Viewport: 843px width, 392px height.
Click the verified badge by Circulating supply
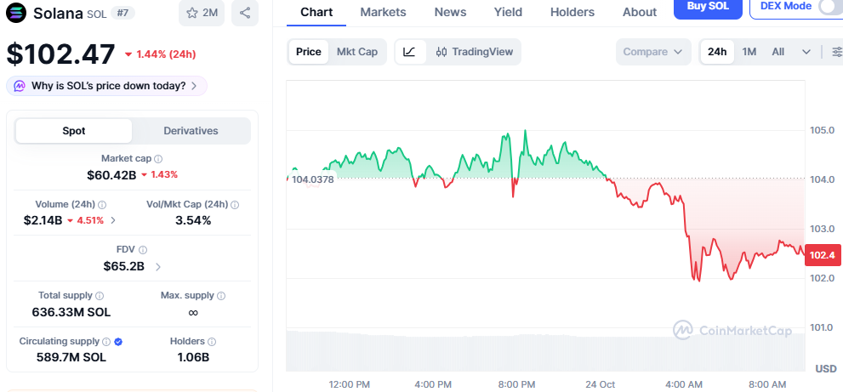click(x=118, y=342)
